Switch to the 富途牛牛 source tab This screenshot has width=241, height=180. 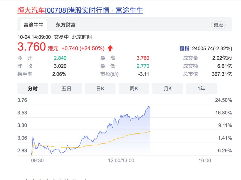coord(33,25)
